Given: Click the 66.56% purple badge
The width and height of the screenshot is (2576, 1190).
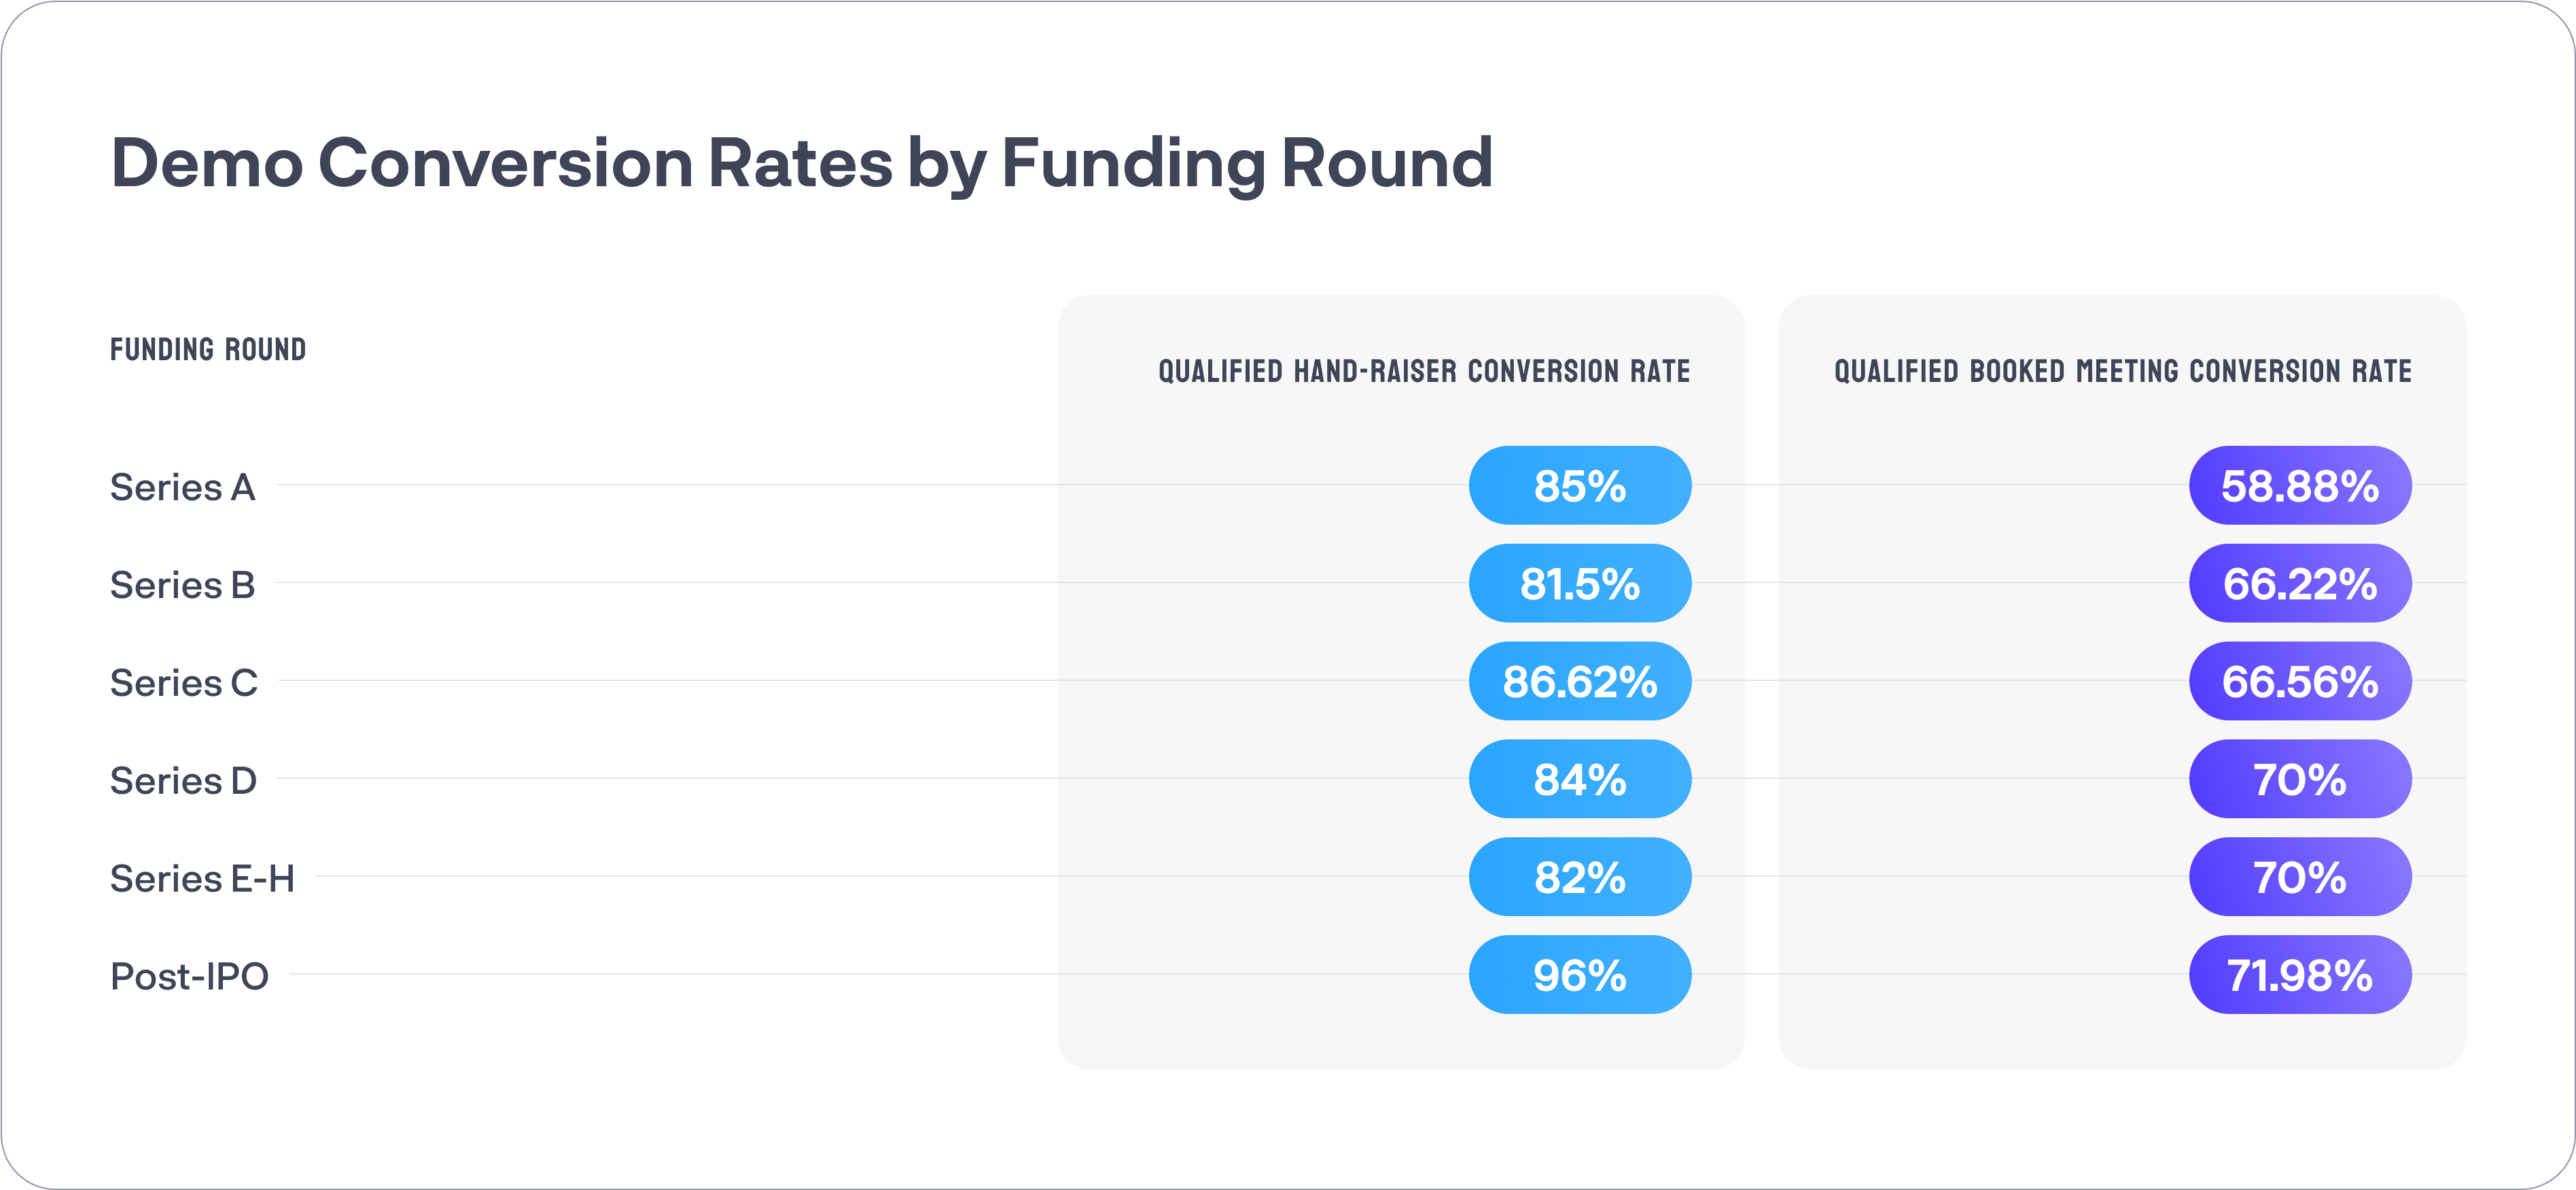Looking at the screenshot, I should pos(2300,681).
